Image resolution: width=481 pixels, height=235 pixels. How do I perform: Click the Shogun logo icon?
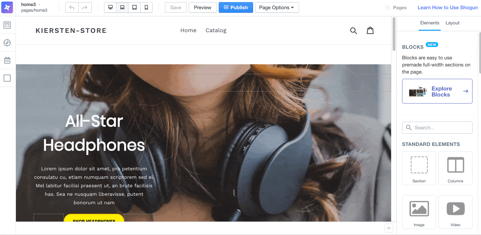coord(7,7)
